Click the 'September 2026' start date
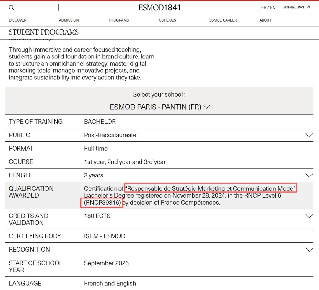This screenshot has width=319, height=290. tap(106, 263)
